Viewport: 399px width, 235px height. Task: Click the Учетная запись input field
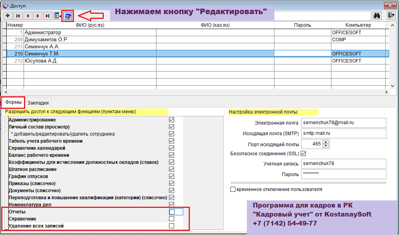pos(344,163)
